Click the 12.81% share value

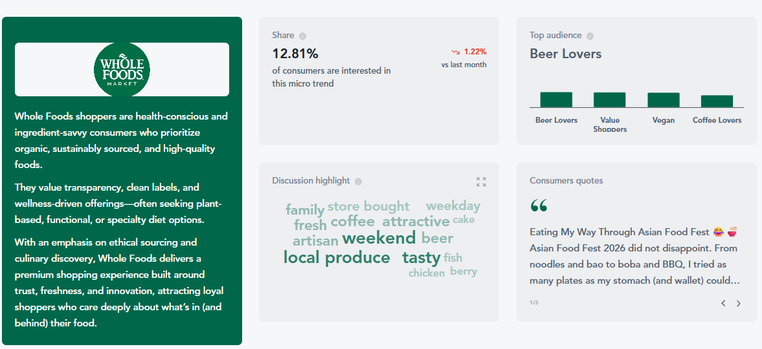point(295,54)
